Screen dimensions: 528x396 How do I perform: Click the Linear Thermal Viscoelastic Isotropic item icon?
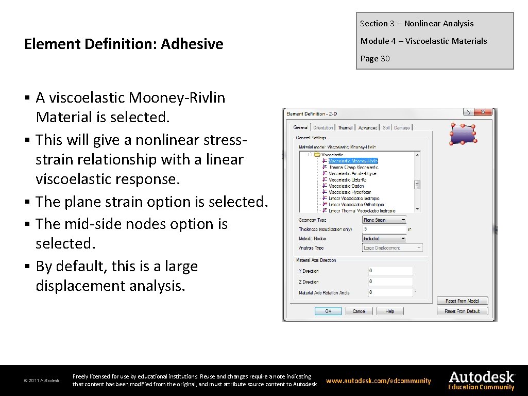[325, 210]
